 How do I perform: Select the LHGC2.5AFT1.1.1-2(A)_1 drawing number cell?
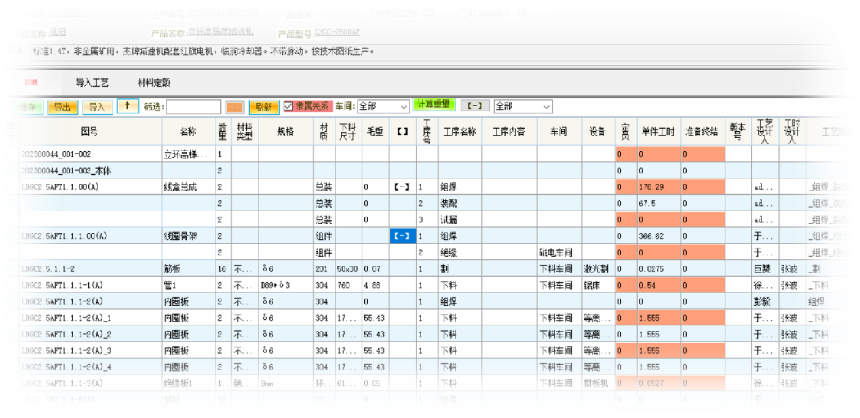[x=90, y=318]
